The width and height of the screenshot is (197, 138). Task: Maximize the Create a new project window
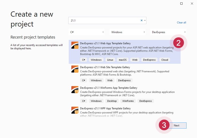click(x=182, y=3)
